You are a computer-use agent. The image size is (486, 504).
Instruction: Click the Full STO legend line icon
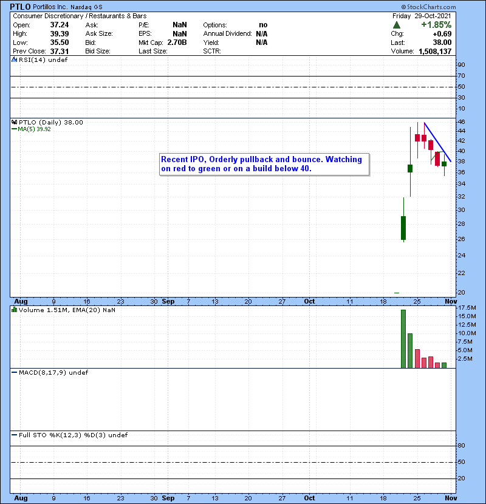pos(14,435)
